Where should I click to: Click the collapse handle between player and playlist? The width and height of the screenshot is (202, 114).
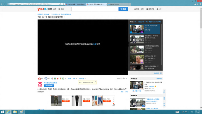[128, 44]
